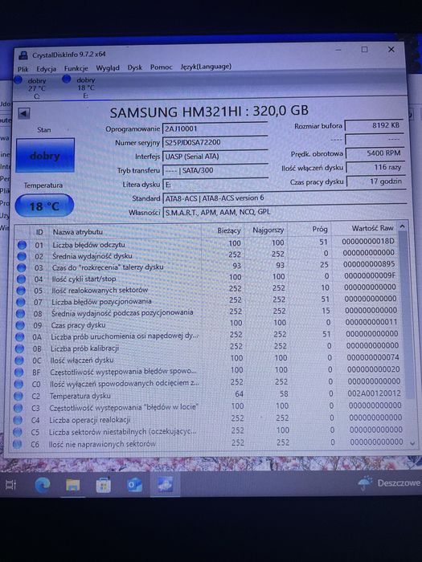Click status circle for attribute 0C

coord(18,360)
